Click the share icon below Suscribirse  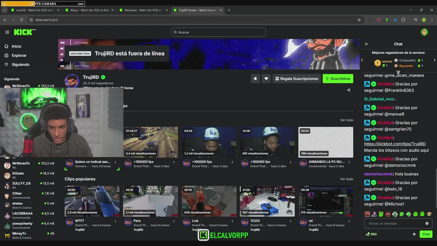tap(349, 90)
